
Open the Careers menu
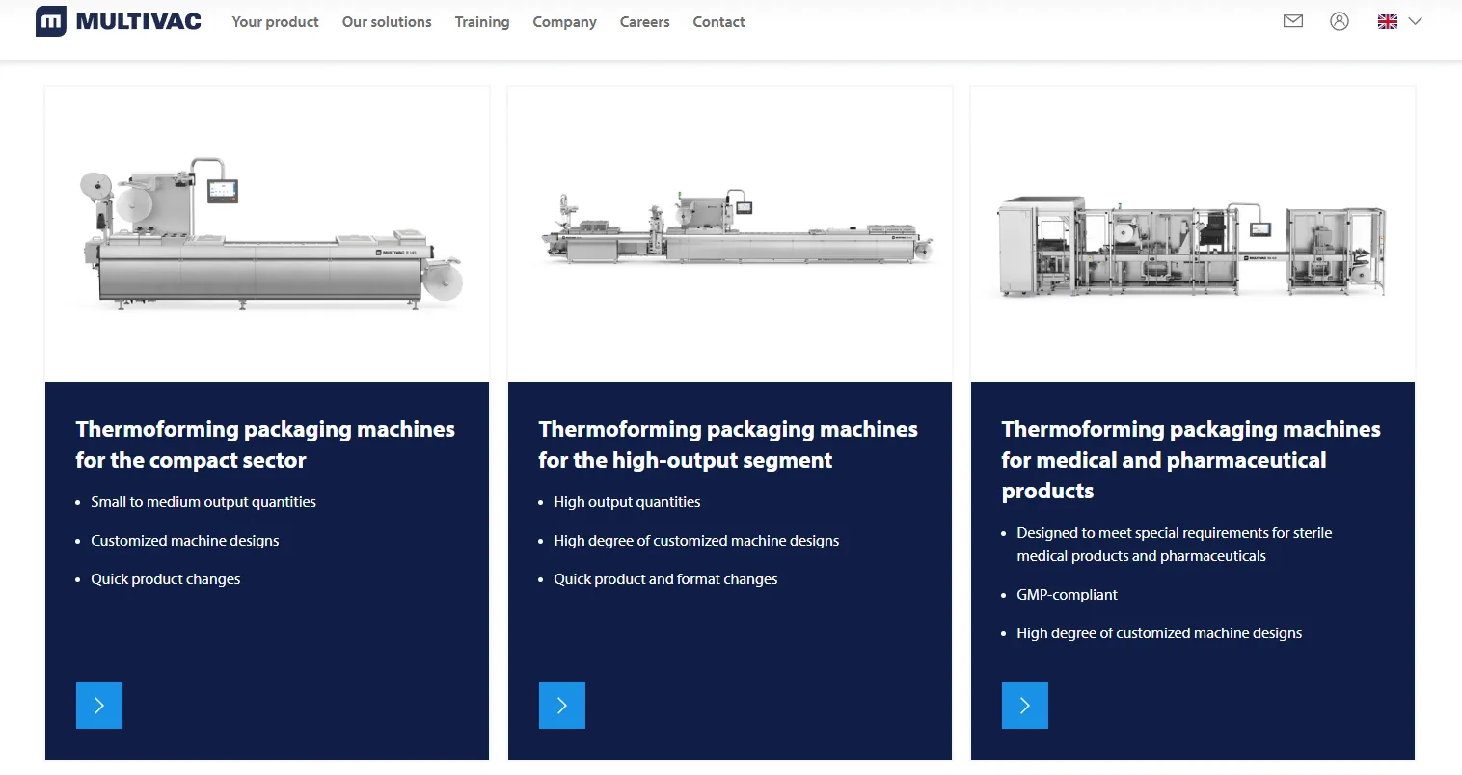tap(644, 21)
